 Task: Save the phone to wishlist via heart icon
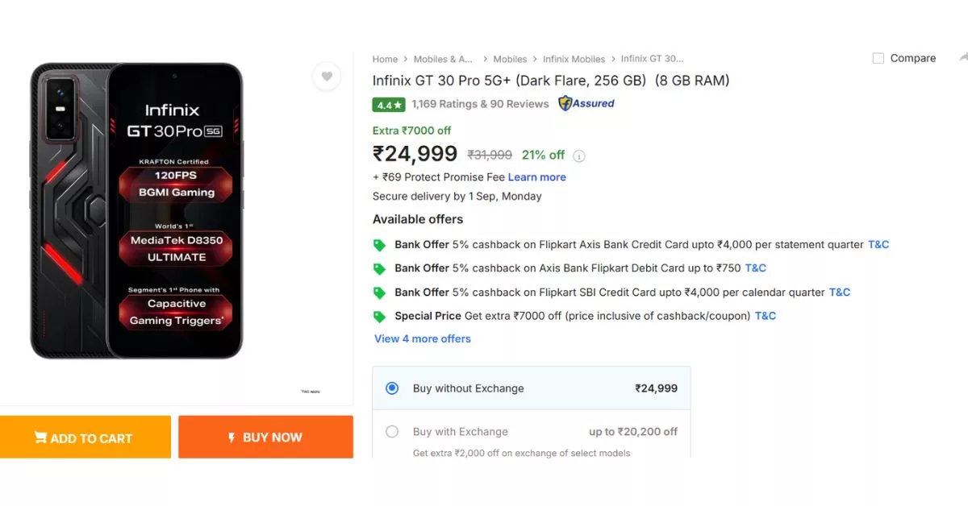coord(327,76)
